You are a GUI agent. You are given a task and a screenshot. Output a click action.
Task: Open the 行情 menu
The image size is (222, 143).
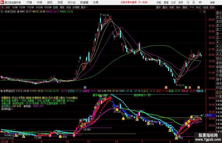click(29, 2)
